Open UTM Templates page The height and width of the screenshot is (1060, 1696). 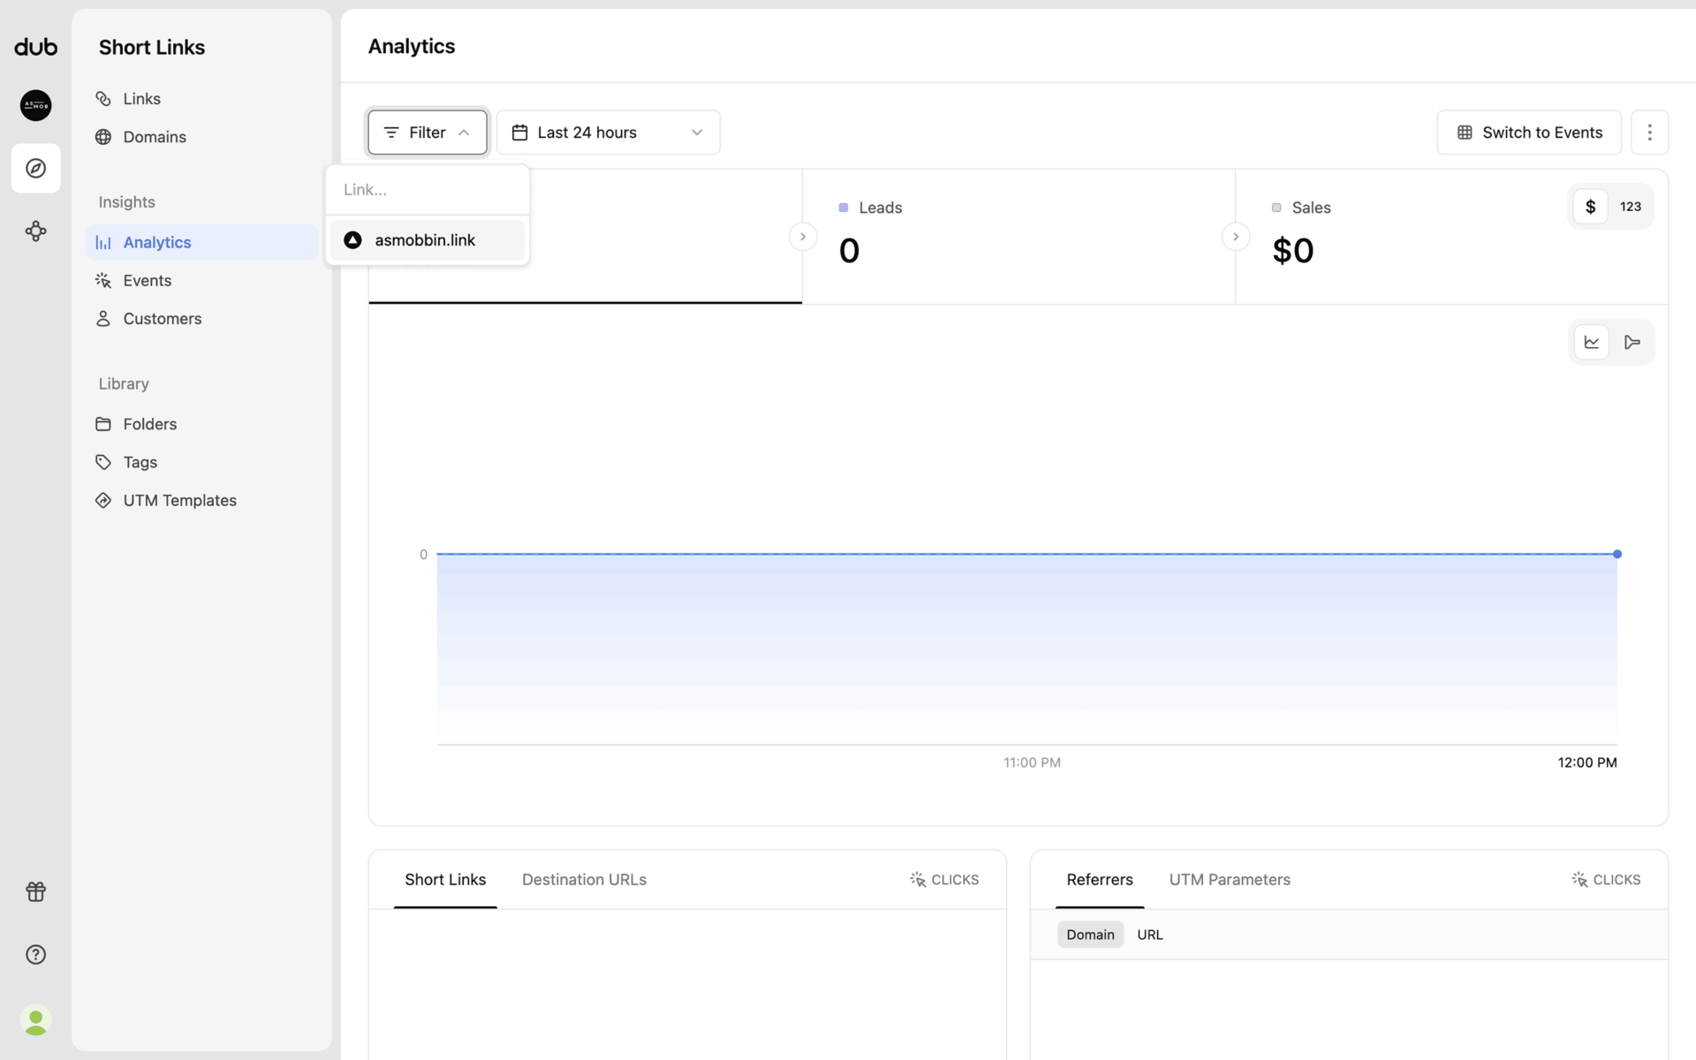coord(201,500)
